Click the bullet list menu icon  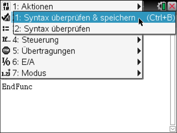pos(6,29)
